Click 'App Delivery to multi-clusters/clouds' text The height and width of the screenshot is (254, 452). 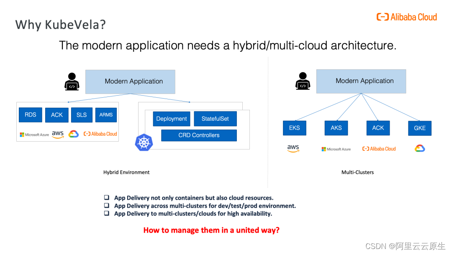pyautogui.click(x=193, y=214)
